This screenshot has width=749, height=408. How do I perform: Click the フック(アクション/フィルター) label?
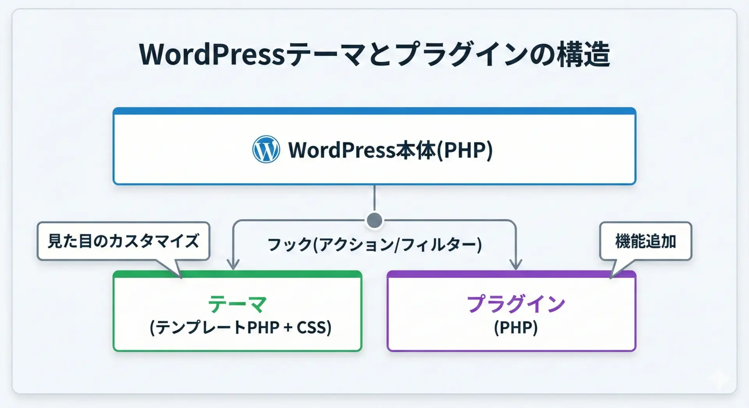coord(374,245)
